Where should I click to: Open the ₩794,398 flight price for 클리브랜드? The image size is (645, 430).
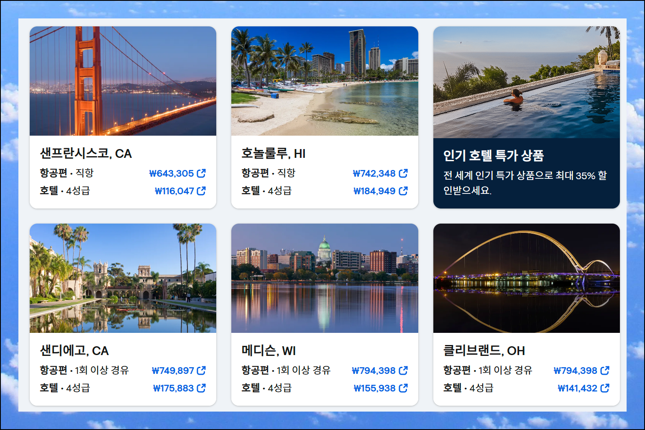pos(576,371)
